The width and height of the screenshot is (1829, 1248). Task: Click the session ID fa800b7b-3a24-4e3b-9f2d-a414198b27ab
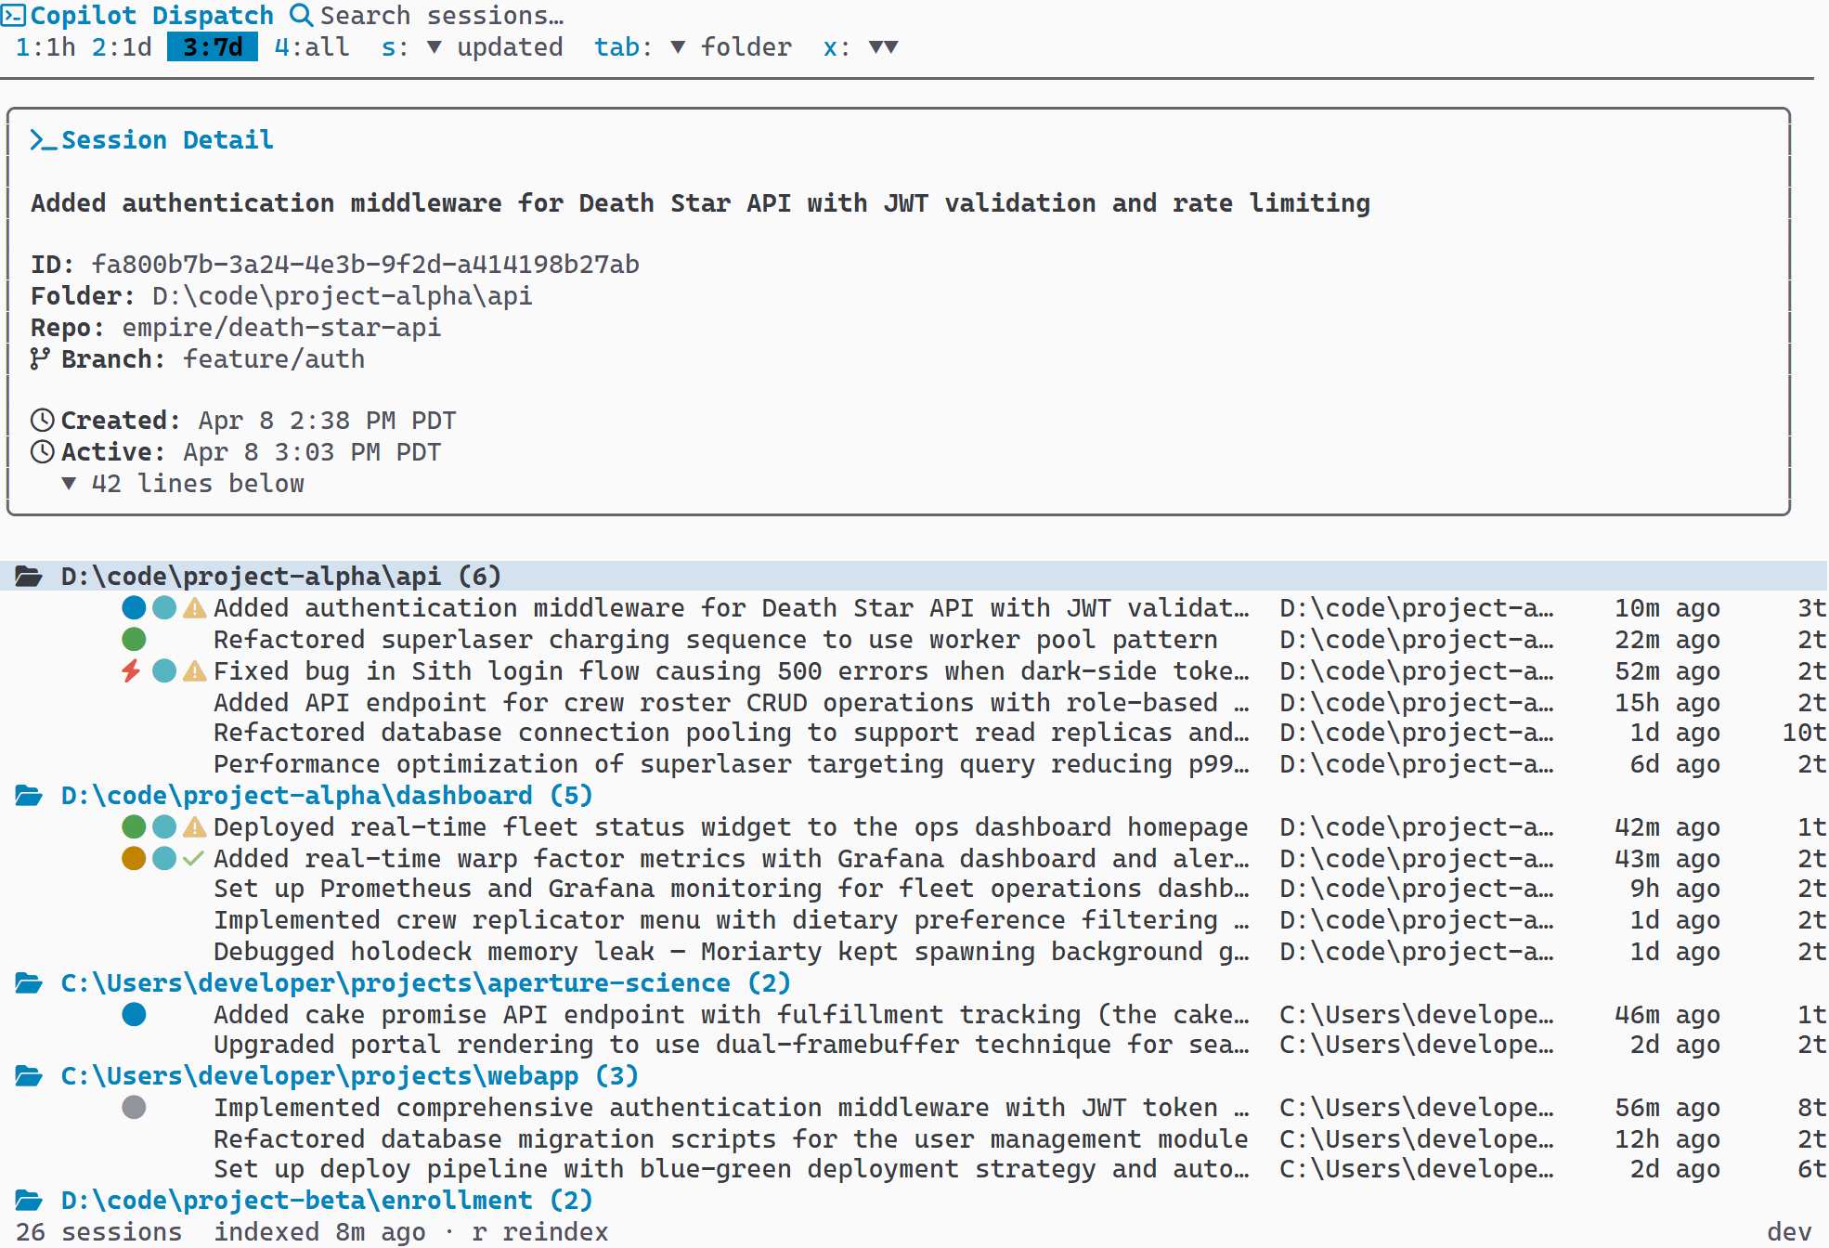click(366, 265)
